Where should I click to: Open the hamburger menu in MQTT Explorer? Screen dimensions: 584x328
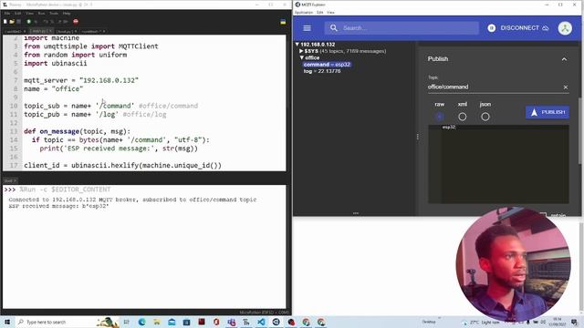[307, 28]
